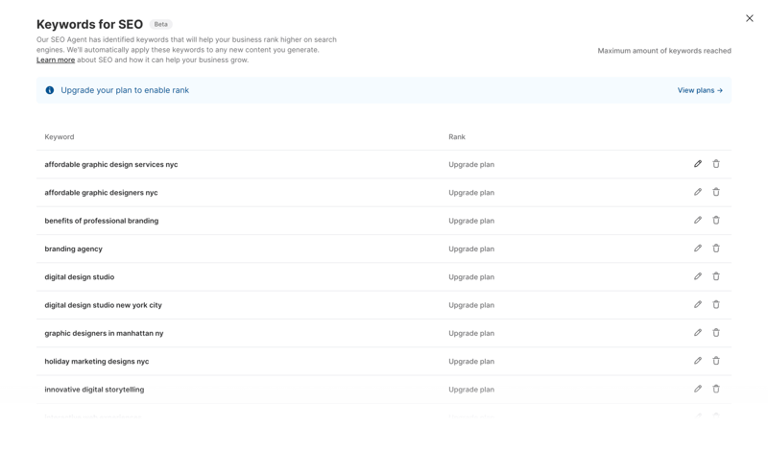
Task: Delete 'affordable graphic designers nyc' keyword
Action: coord(716,192)
